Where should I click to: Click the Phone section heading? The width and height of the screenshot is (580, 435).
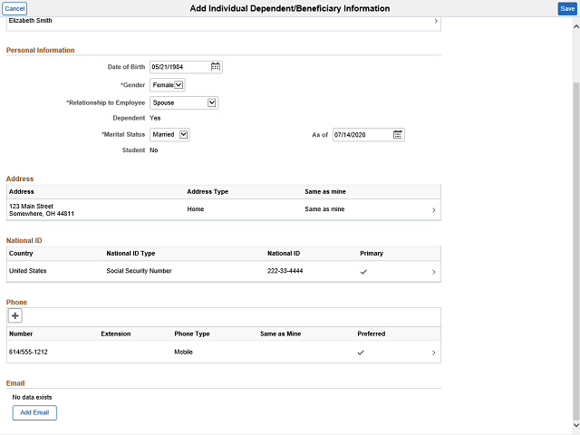[16, 302]
